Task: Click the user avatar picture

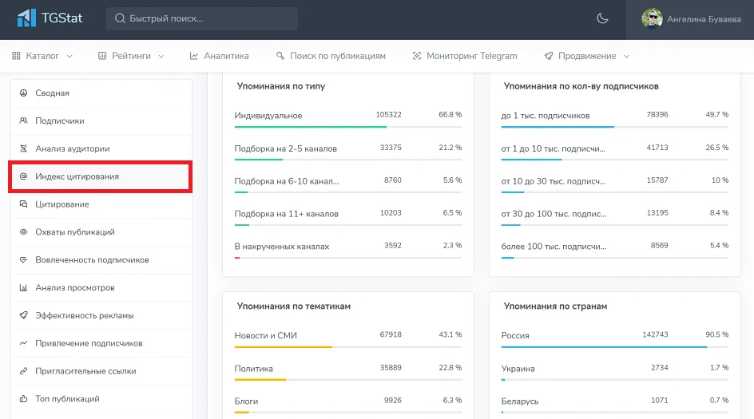Action: [653, 19]
